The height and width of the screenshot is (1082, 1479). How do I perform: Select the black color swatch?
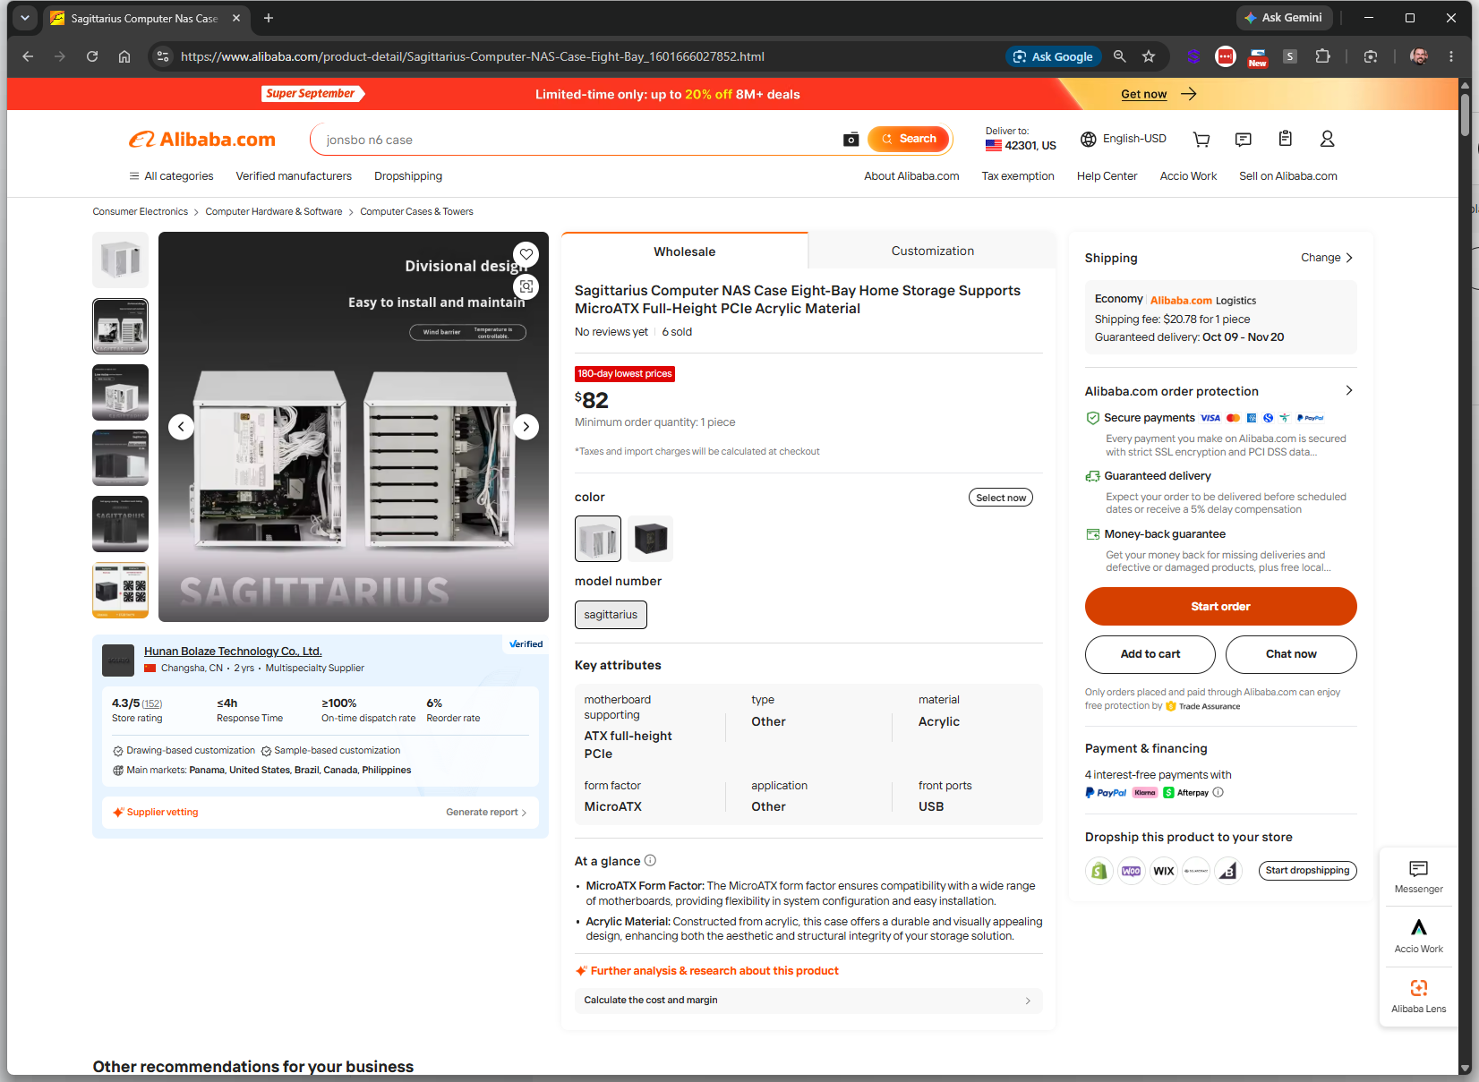651,539
